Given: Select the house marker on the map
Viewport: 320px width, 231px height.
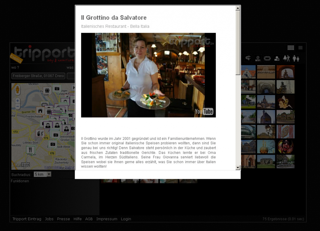Looking at the screenshot, I should (40, 111).
